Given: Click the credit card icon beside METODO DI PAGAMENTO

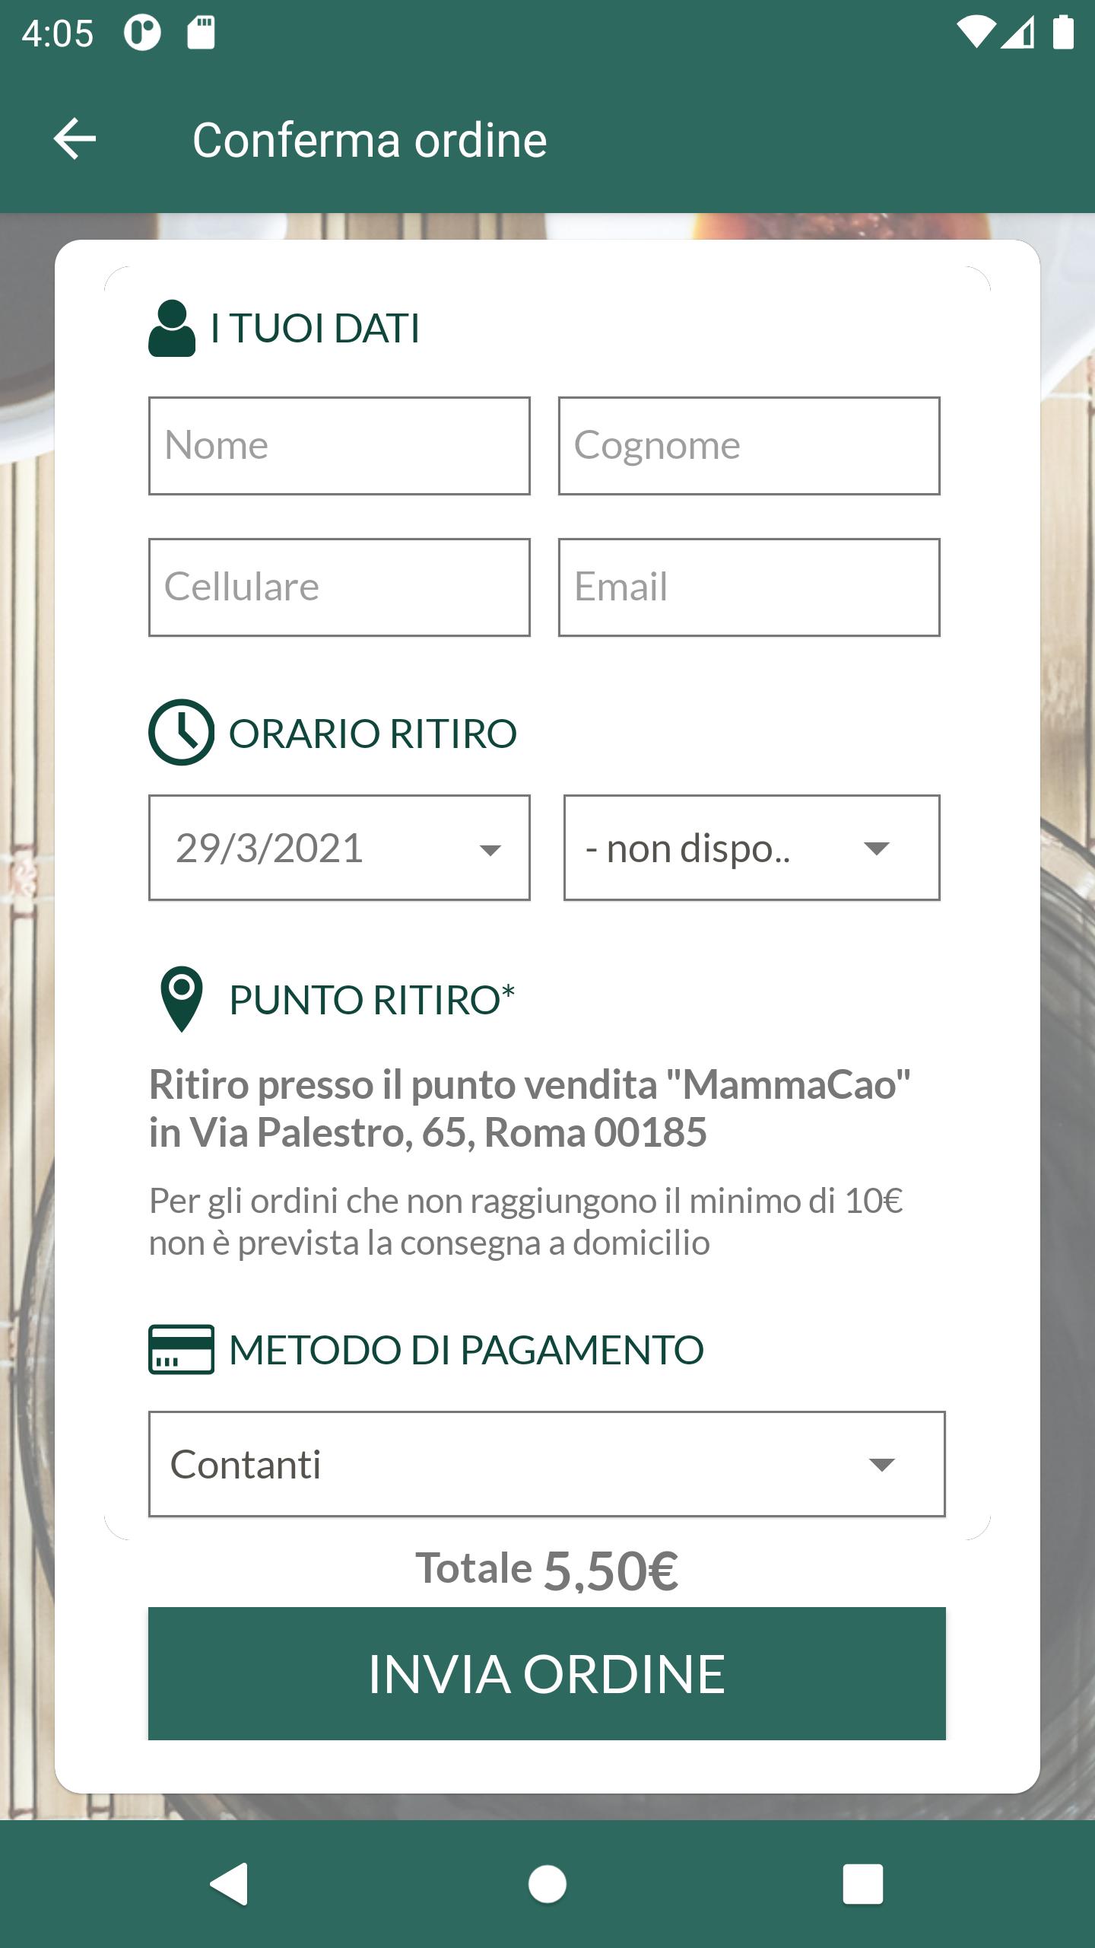Looking at the screenshot, I should pos(181,1349).
